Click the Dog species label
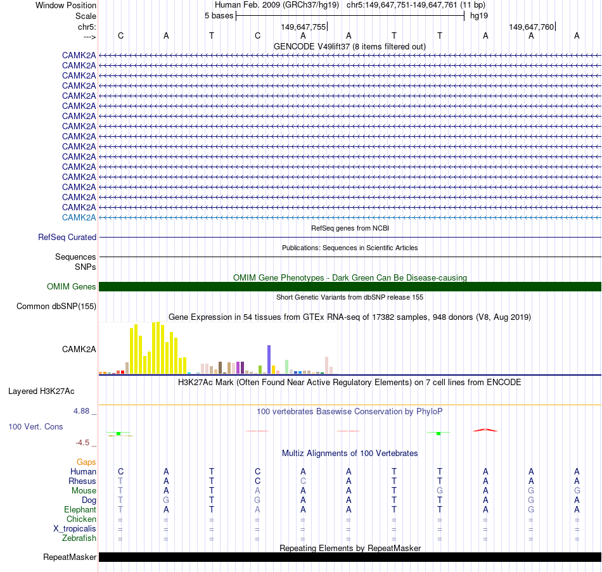The image size is (602, 572). [x=89, y=500]
